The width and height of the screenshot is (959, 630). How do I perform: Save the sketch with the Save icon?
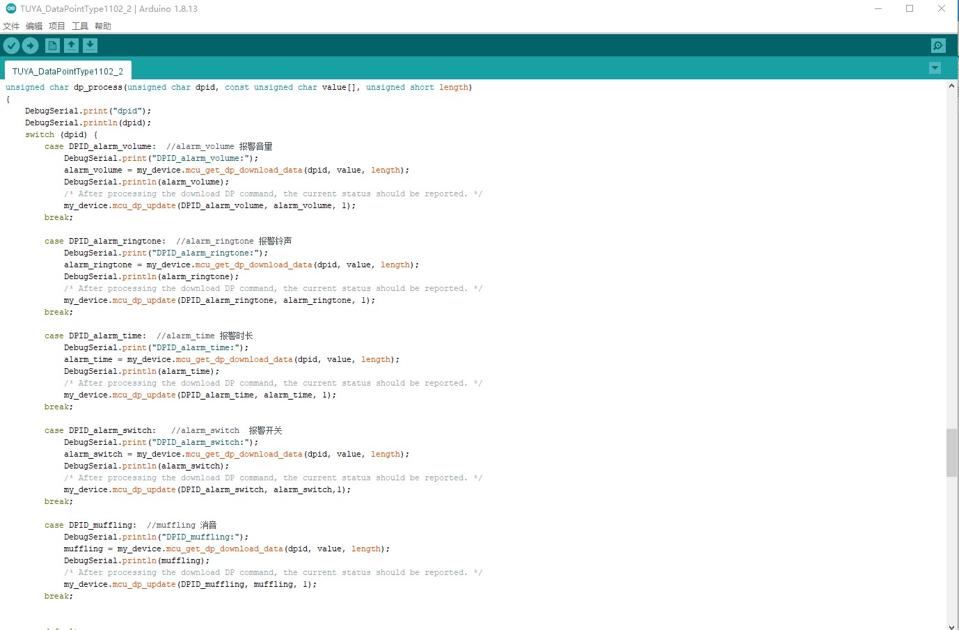tap(90, 46)
